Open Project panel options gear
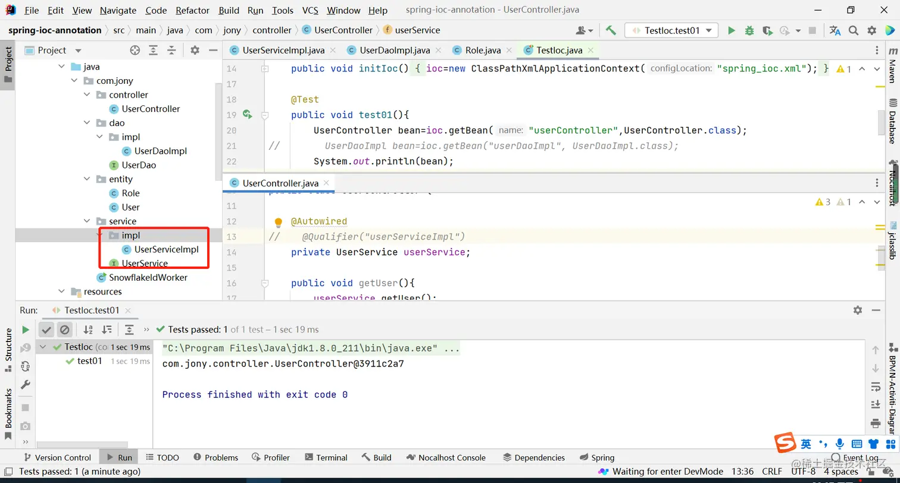The image size is (900, 483). click(x=195, y=51)
